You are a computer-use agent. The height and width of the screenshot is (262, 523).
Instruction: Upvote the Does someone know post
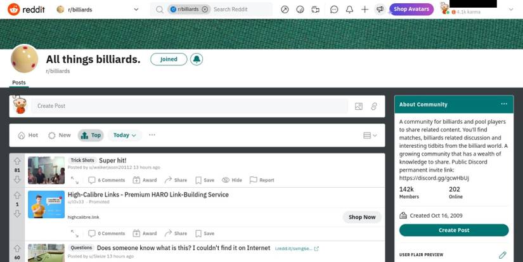[17, 249]
